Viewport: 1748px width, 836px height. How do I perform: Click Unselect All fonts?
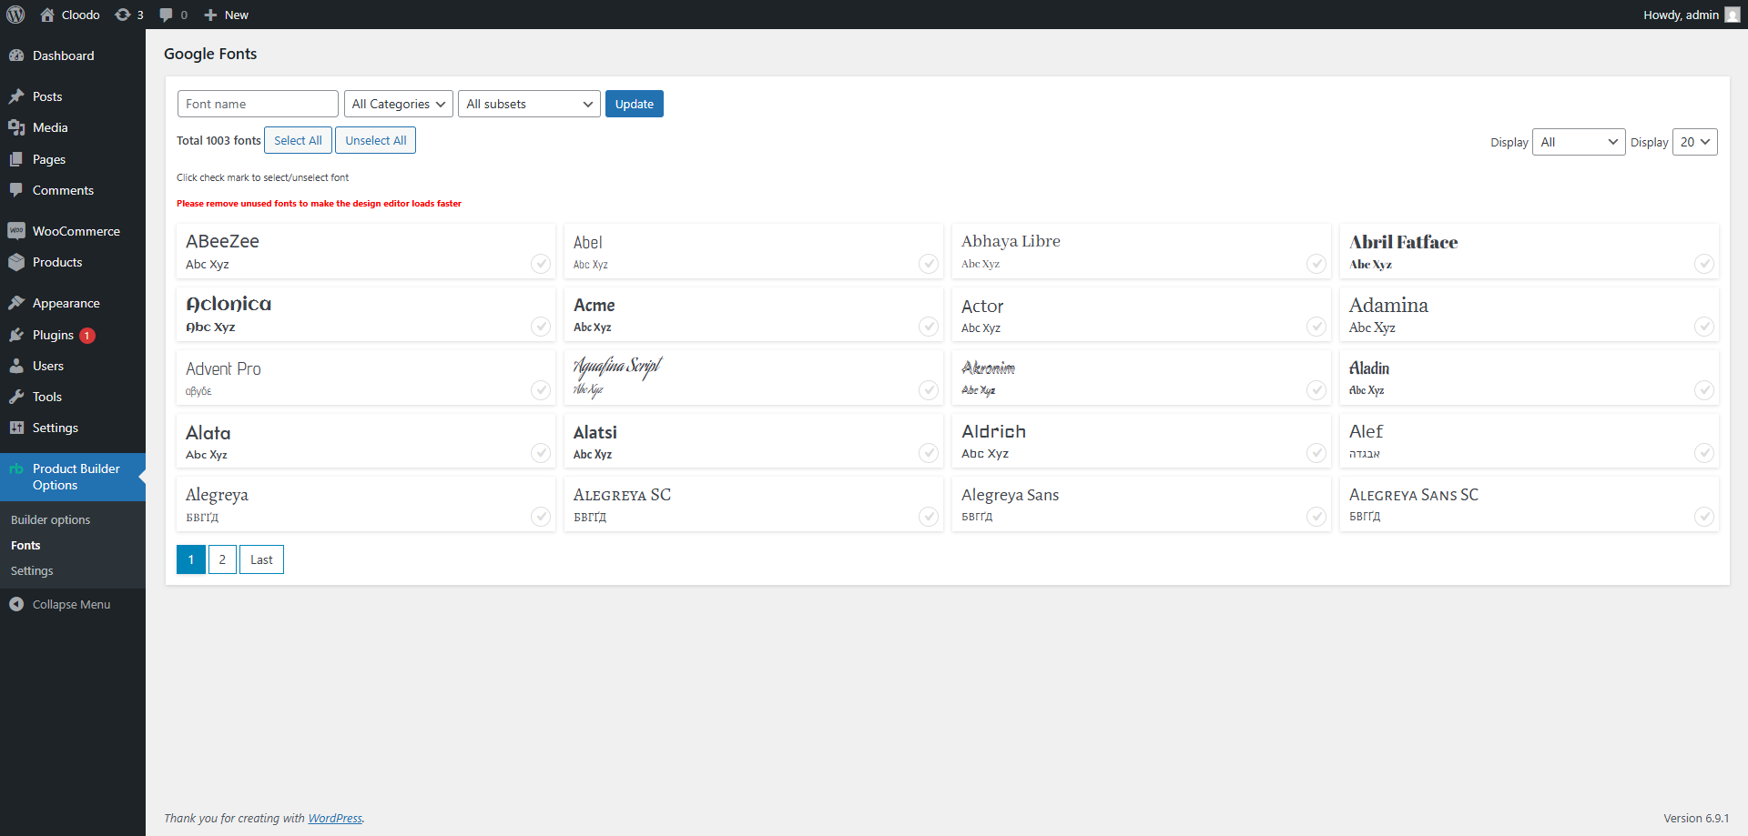375,140
